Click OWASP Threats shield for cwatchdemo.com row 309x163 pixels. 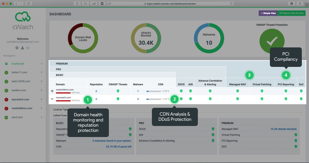coord(118,91)
